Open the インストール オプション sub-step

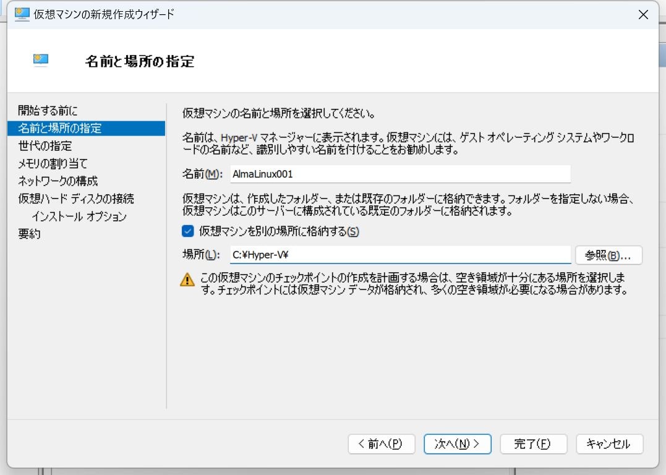coord(79,216)
